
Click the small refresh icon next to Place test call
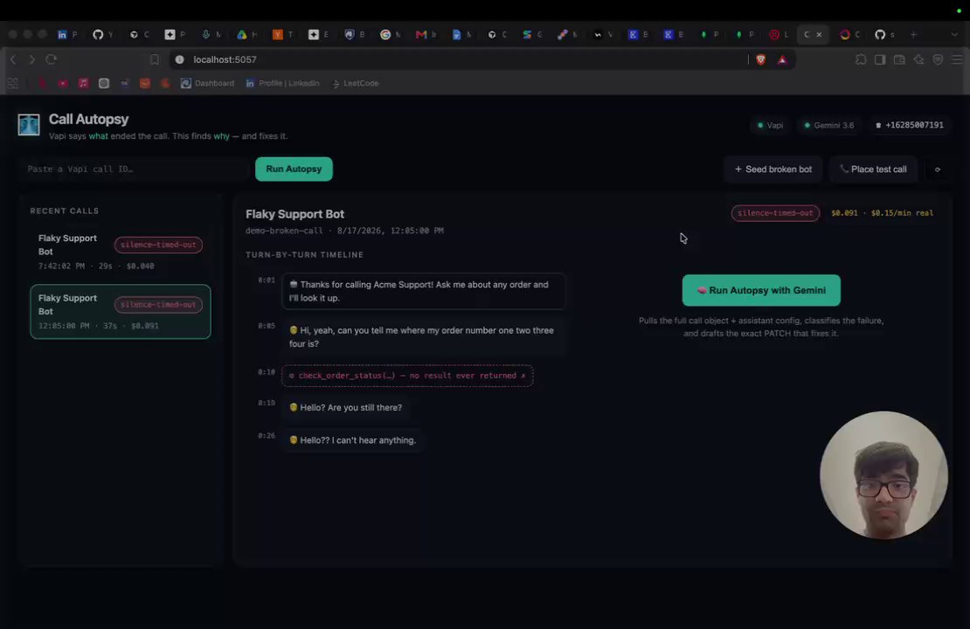tap(937, 169)
